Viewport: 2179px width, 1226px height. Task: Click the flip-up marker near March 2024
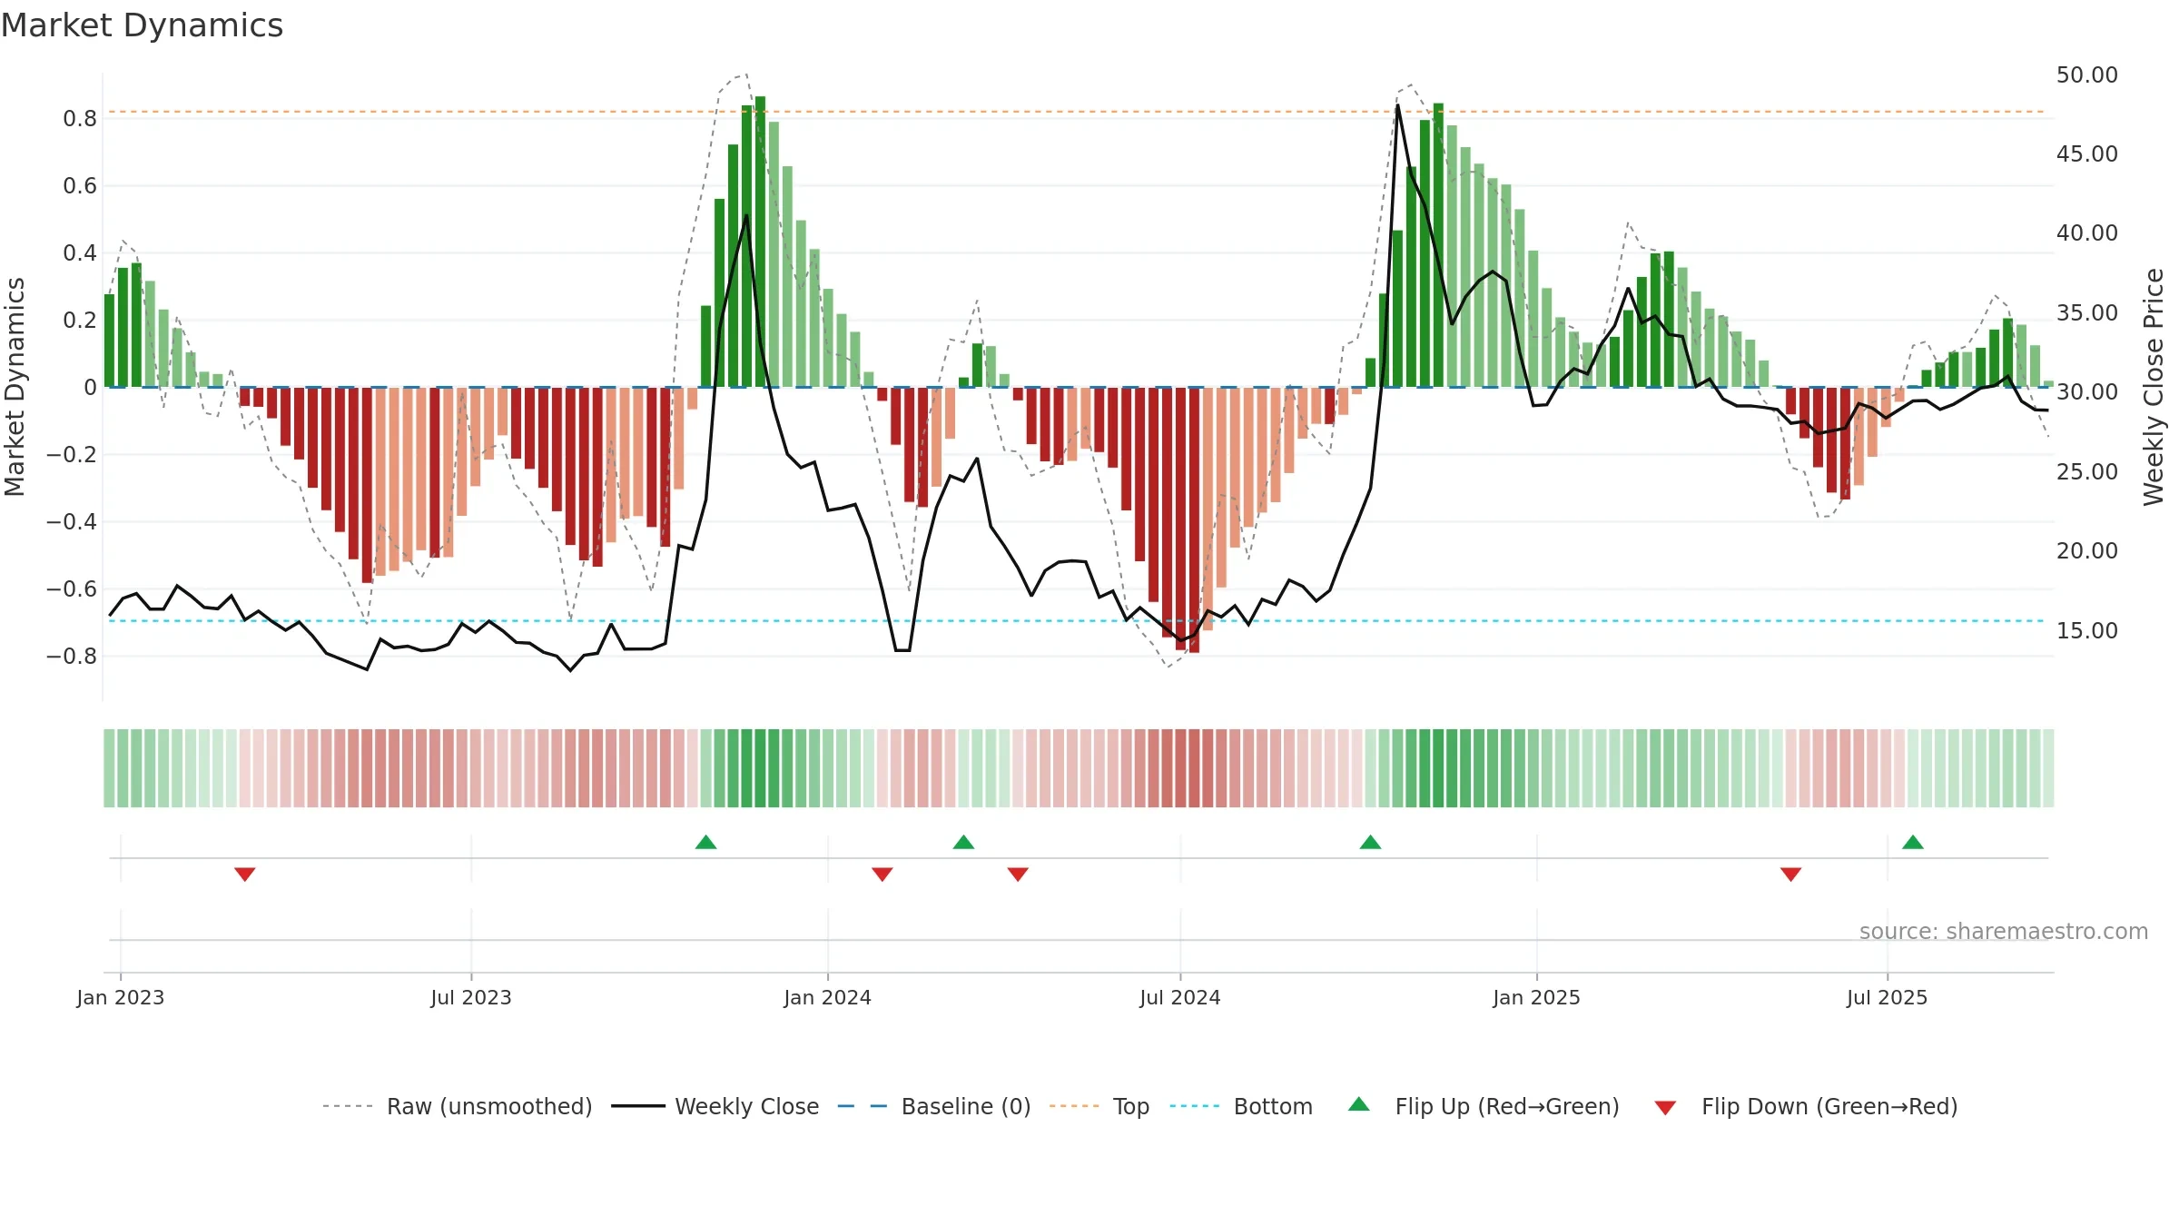[963, 842]
